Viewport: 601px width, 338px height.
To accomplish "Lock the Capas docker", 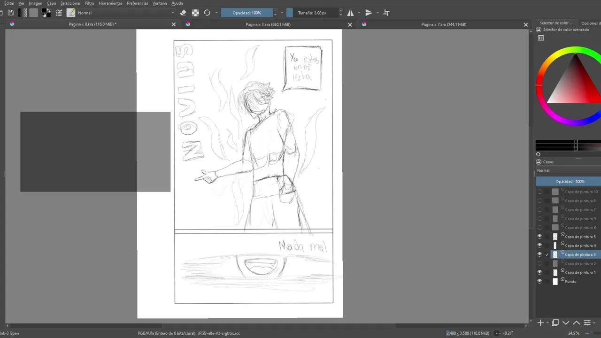I will click(x=539, y=162).
